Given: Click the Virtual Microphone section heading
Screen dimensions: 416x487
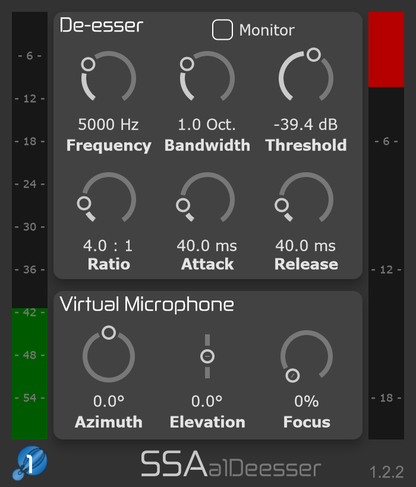Looking at the screenshot, I should [x=147, y=304].
